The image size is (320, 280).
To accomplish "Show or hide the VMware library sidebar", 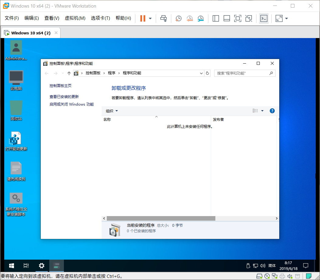I will [216, 18].
